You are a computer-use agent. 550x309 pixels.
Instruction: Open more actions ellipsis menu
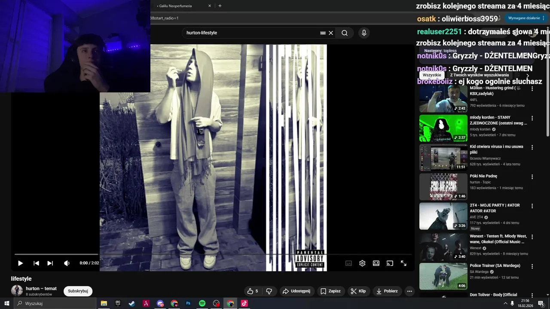click(409, 291)
